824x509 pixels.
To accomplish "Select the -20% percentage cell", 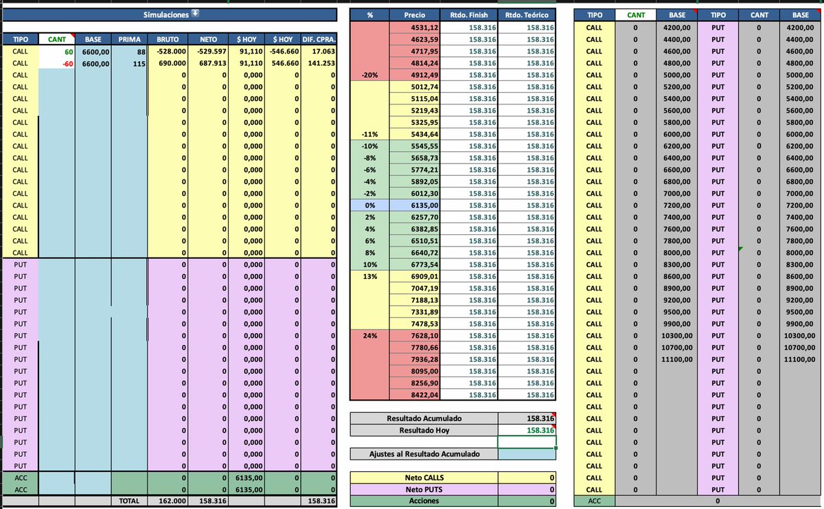I will [369, 75].
